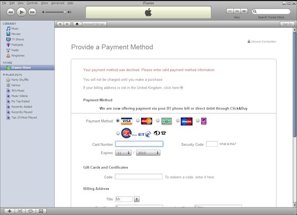The image size is (297, 215).
Task: Click the low volume speaker icon
Action: [43, 12]
